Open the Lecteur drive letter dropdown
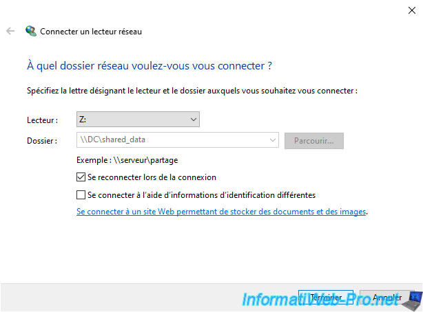Viewport: 423px width, 312px height. click(138, 120)
